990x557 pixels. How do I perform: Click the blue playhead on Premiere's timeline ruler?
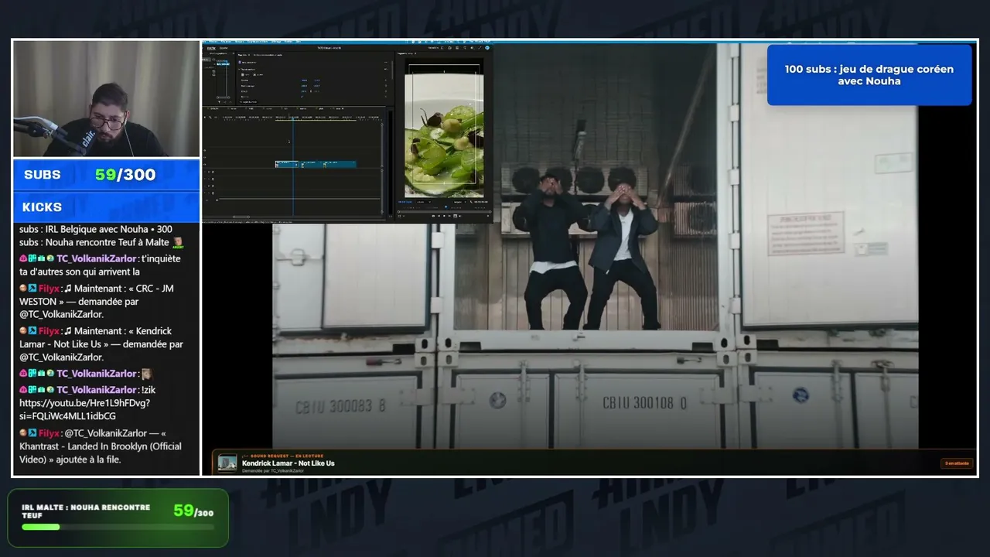point(293,118)
